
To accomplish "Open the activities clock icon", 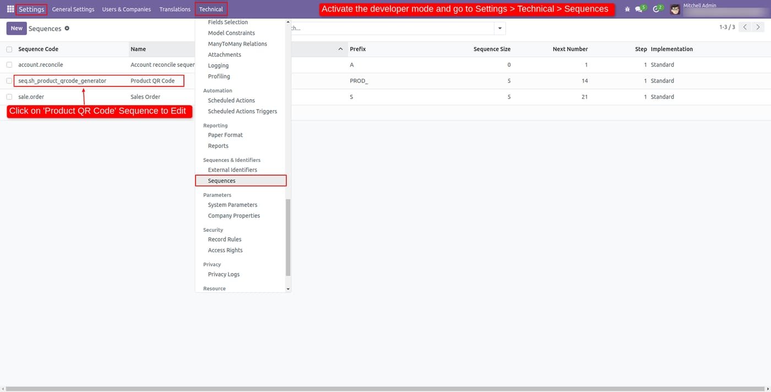I will click(x=657, y=9).
